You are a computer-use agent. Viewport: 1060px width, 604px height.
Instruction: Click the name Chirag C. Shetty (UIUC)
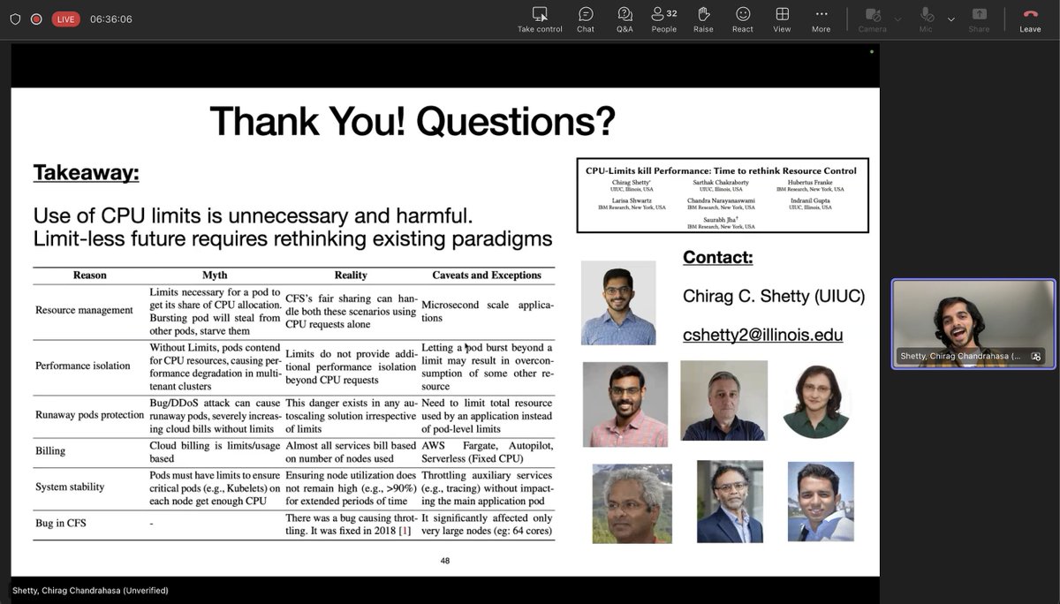pyautogui.click(x=774, y=297)
